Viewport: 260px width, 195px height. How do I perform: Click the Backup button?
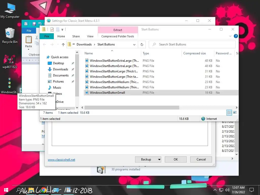pos(146,159)
